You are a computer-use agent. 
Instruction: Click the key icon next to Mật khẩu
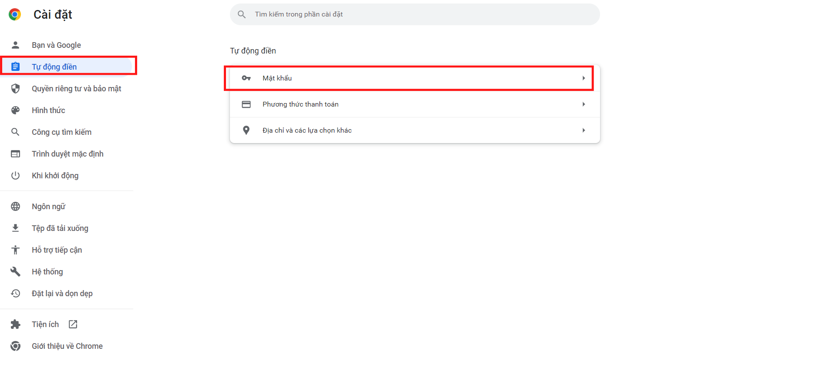[x=246, y=78]
